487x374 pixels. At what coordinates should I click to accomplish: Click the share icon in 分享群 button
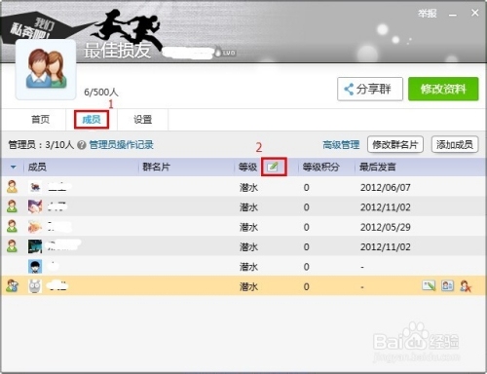point(349,89)
